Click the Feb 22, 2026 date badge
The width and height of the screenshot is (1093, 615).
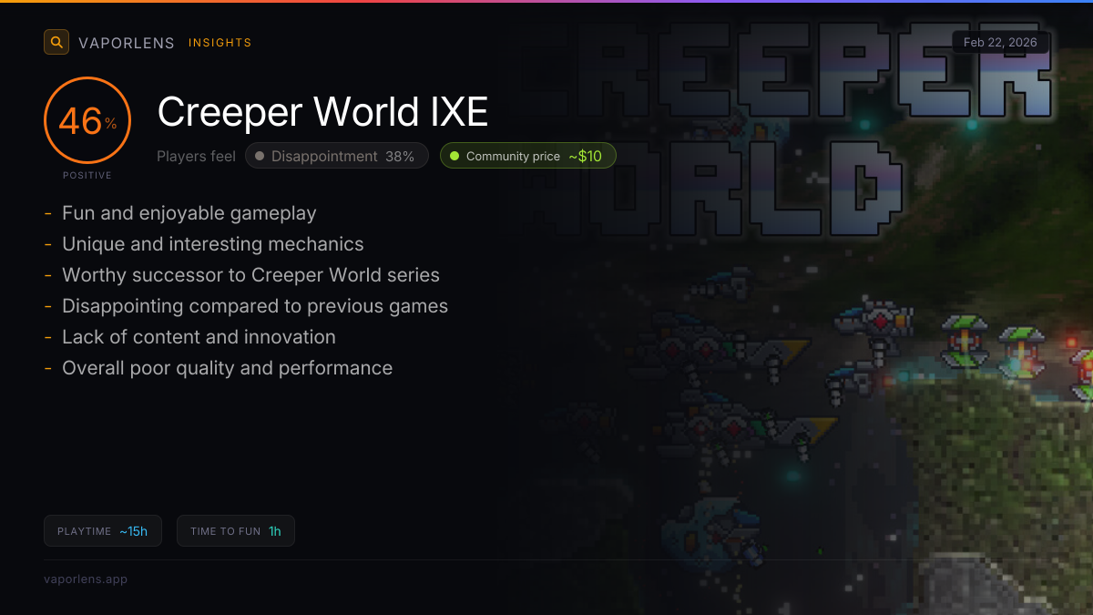click(x=1000, y=42)
